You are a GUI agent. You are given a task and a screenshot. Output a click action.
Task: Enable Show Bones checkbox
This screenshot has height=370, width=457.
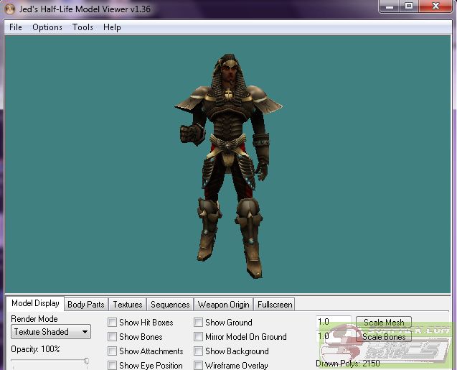pos(112,336)
